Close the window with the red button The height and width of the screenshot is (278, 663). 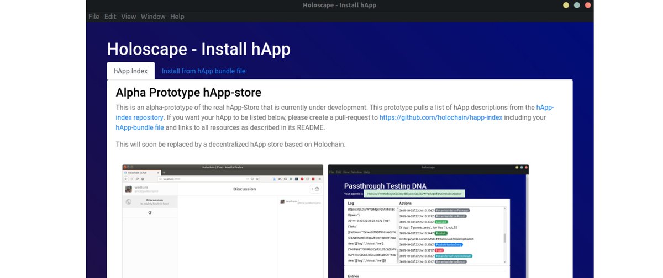coord(588,5)
